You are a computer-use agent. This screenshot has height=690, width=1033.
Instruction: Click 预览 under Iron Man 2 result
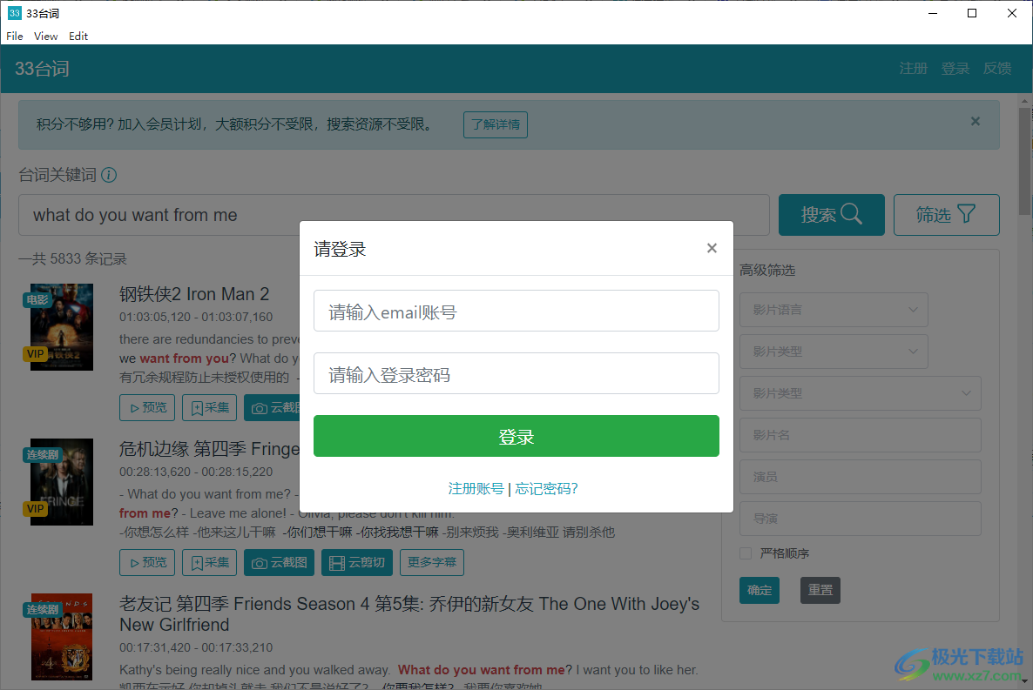(147, 407)
